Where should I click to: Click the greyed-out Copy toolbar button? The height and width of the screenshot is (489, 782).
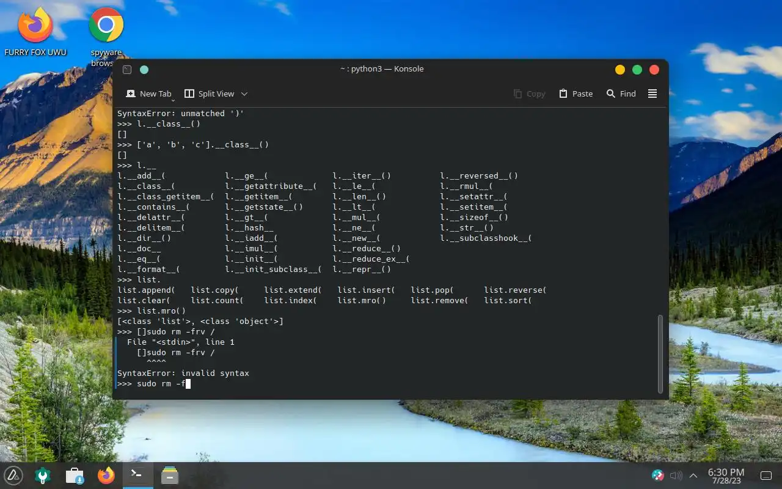pyautogui.click(x=529, y=94)
